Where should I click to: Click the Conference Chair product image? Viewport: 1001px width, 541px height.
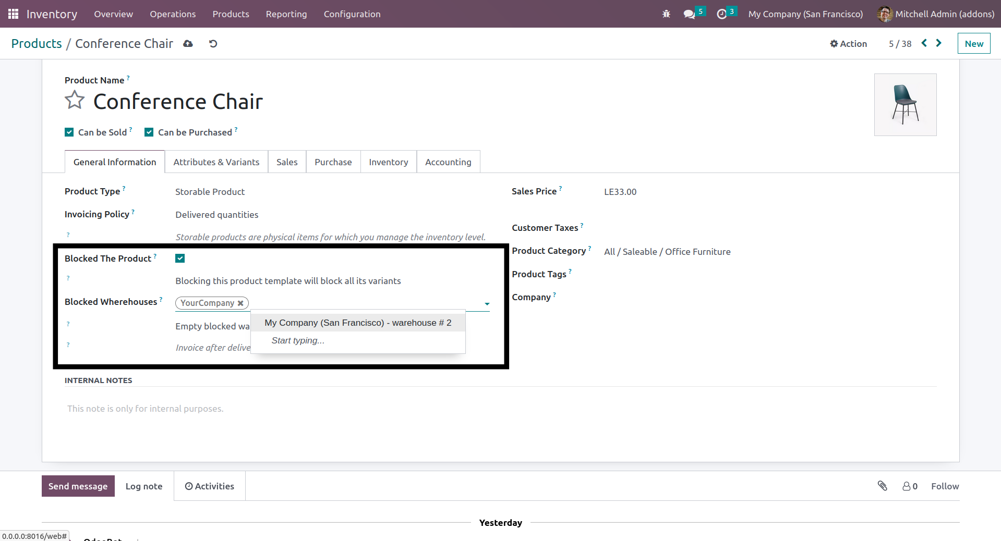pos(905,105)
